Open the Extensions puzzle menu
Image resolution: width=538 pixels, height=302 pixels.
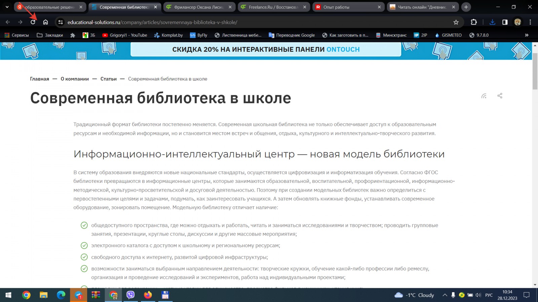(x=474, y=22)
